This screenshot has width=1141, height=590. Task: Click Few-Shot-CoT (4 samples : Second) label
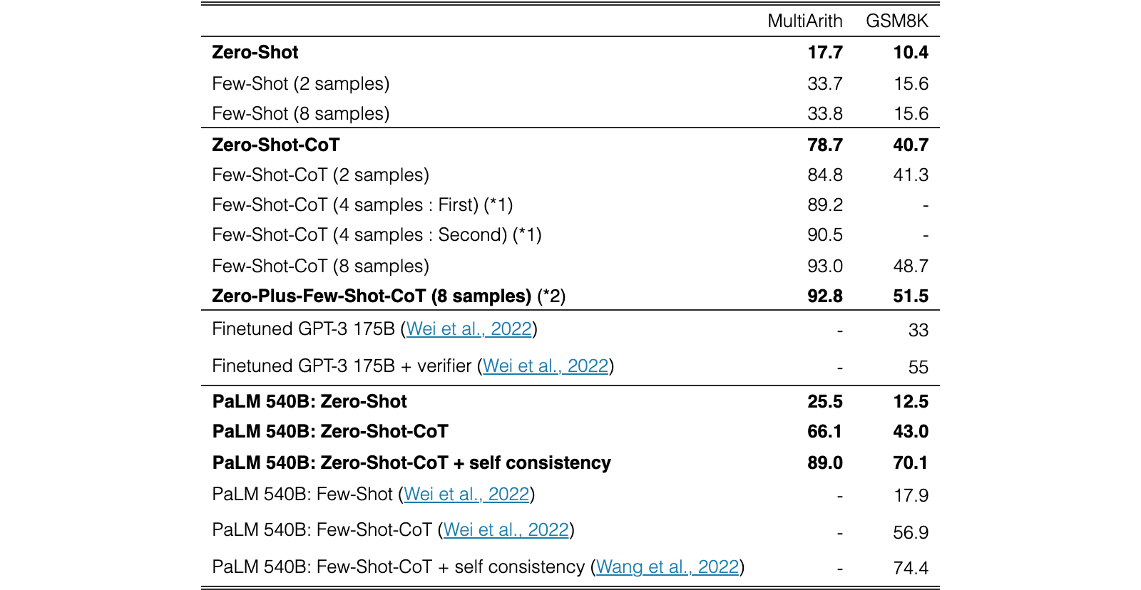[377, 235]
